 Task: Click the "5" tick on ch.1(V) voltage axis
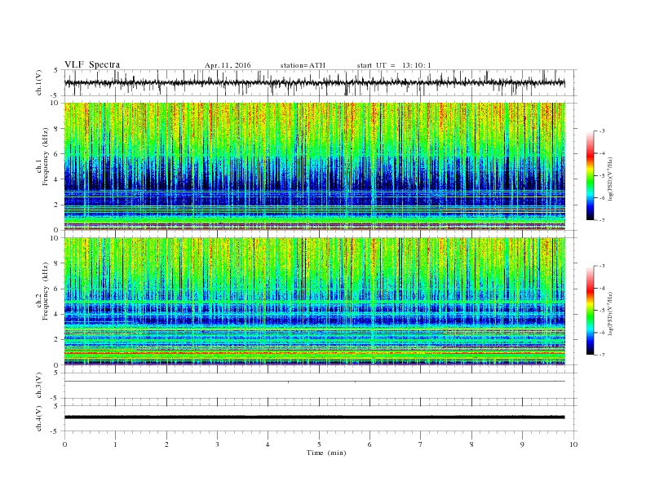point(56,70)
